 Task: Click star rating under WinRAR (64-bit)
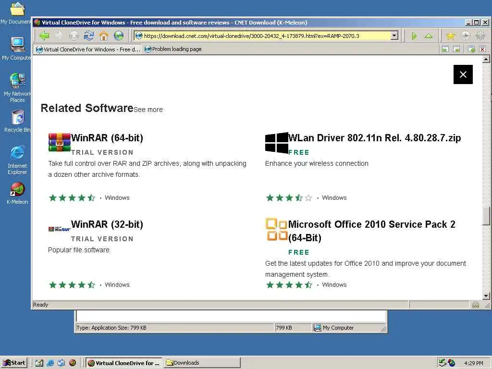tap(72, 197)
